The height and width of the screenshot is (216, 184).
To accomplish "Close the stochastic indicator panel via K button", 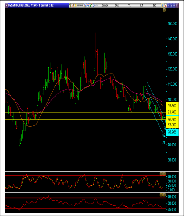I will click(164, 174).
